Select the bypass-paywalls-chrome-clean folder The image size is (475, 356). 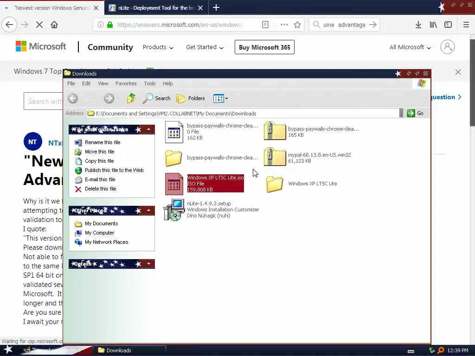click(212, 158)
